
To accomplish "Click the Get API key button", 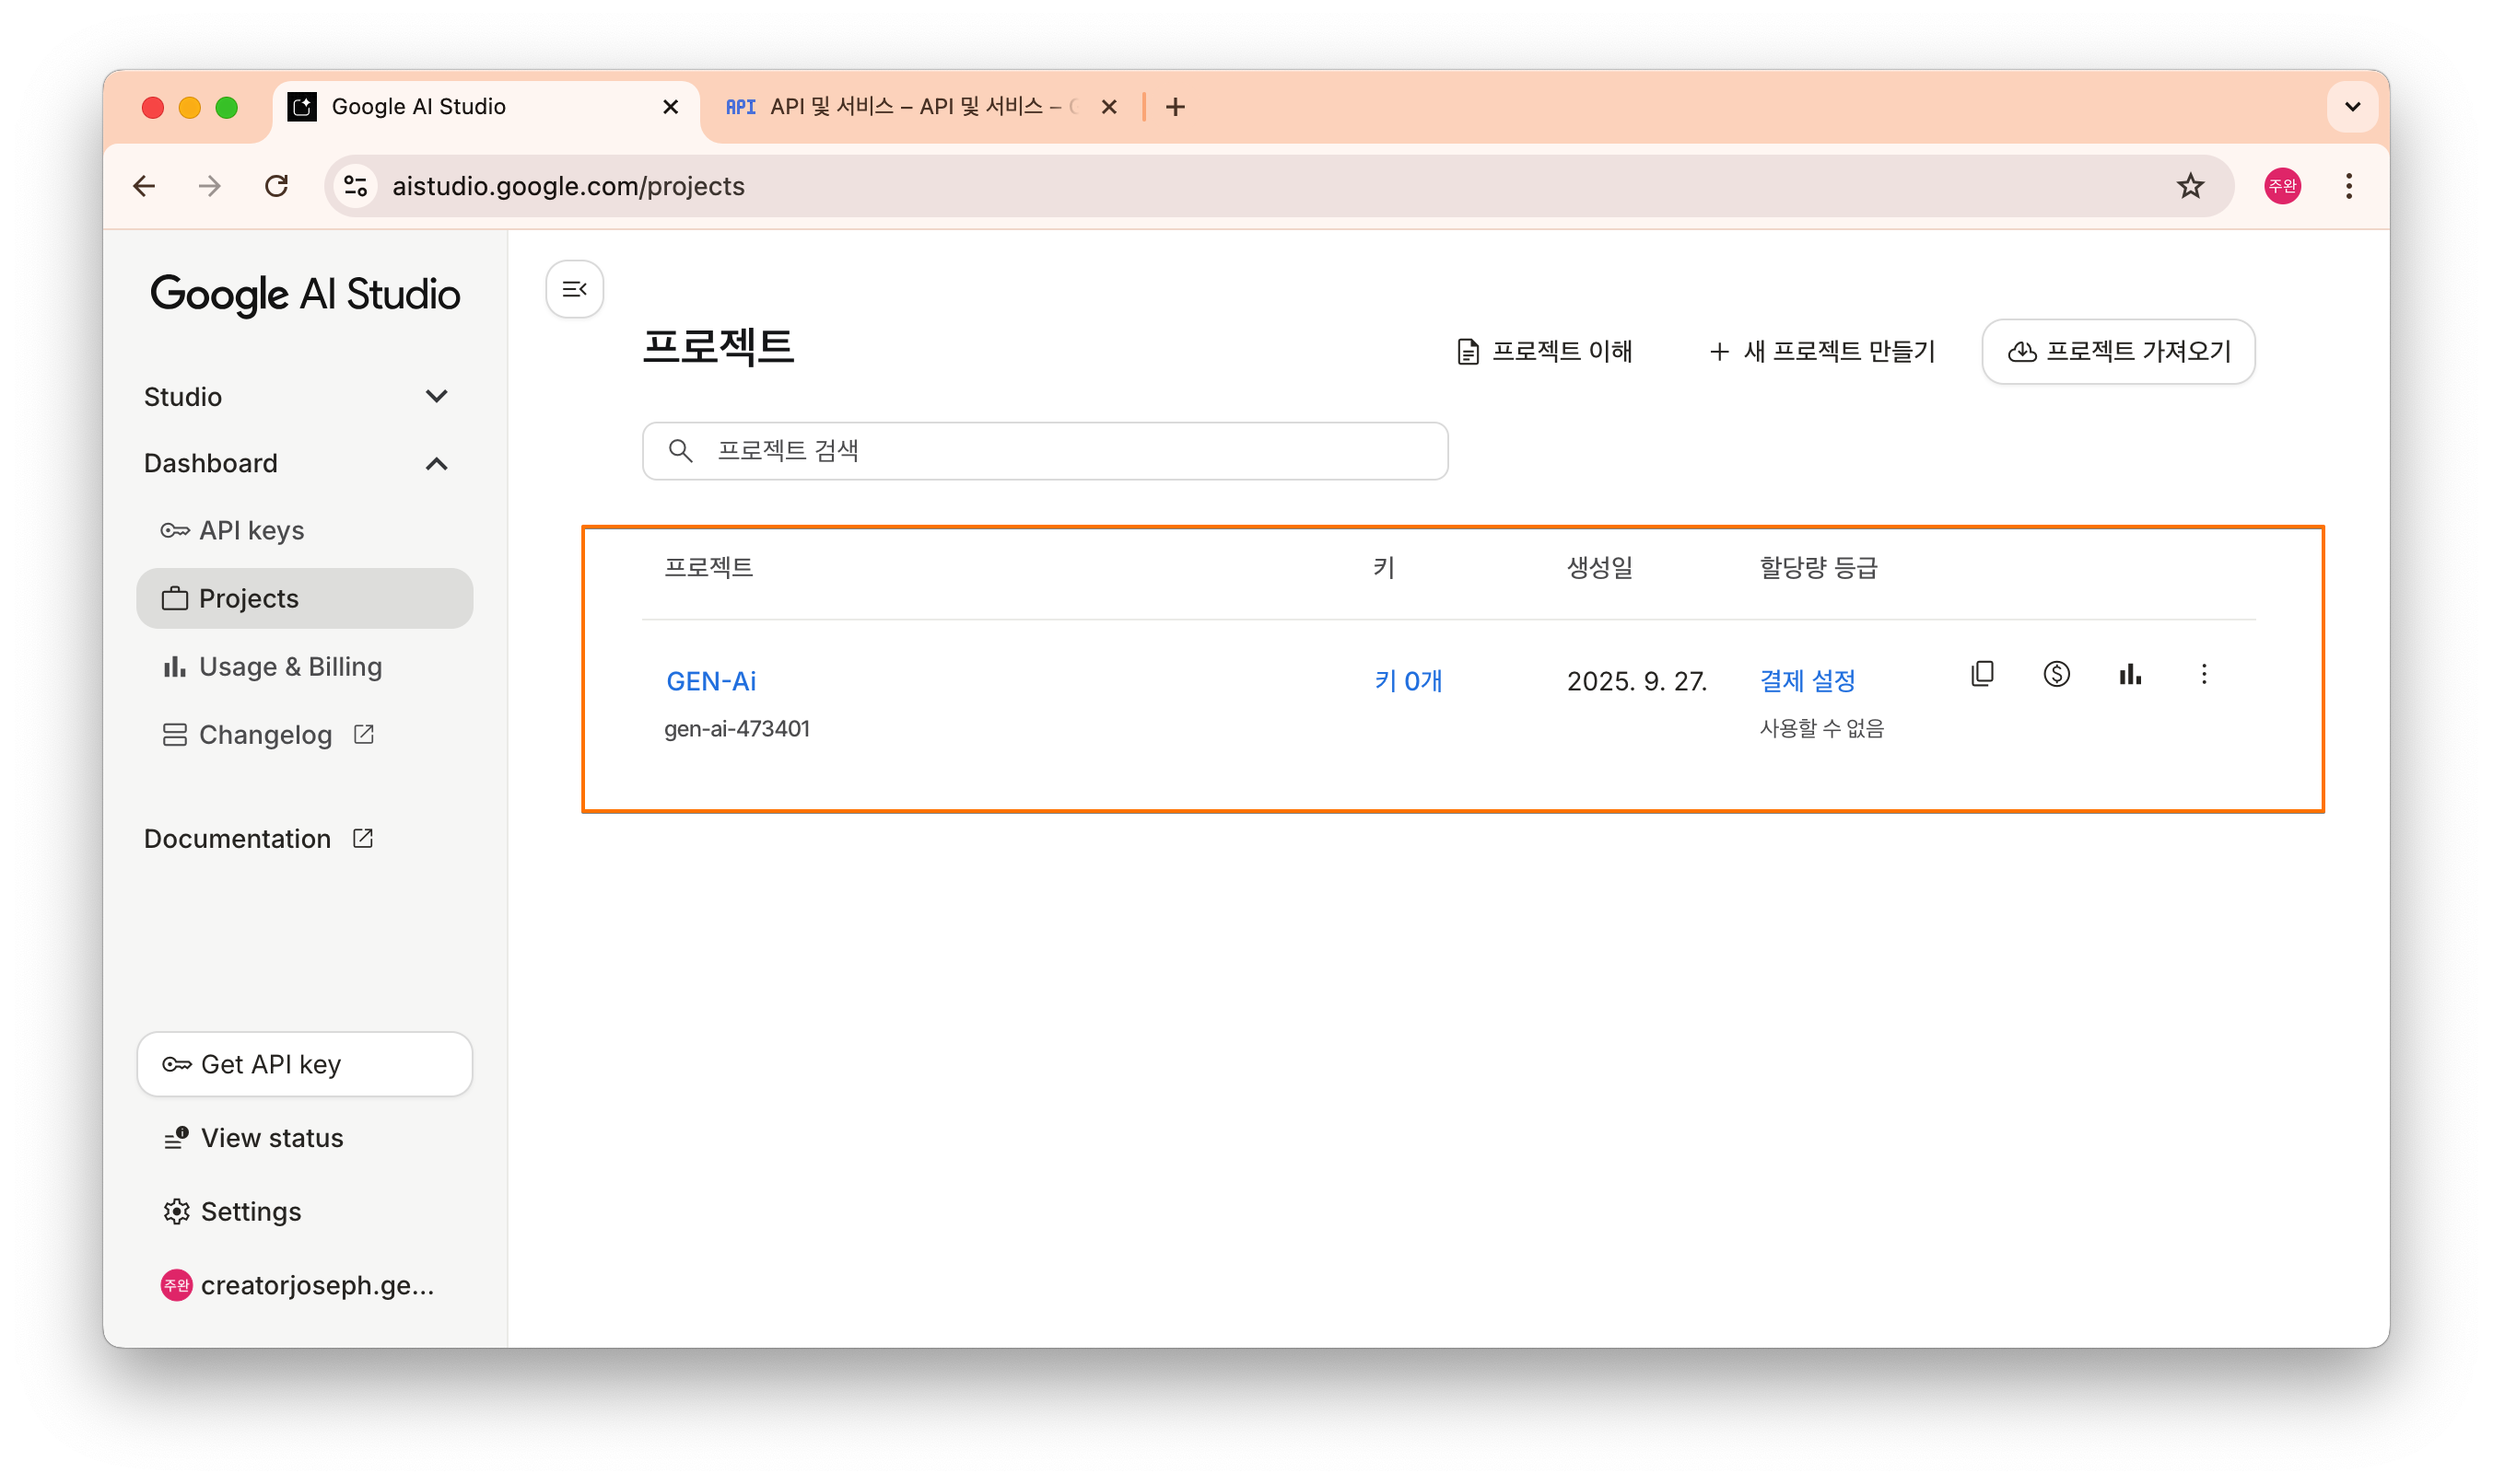I will (304, 1064).
